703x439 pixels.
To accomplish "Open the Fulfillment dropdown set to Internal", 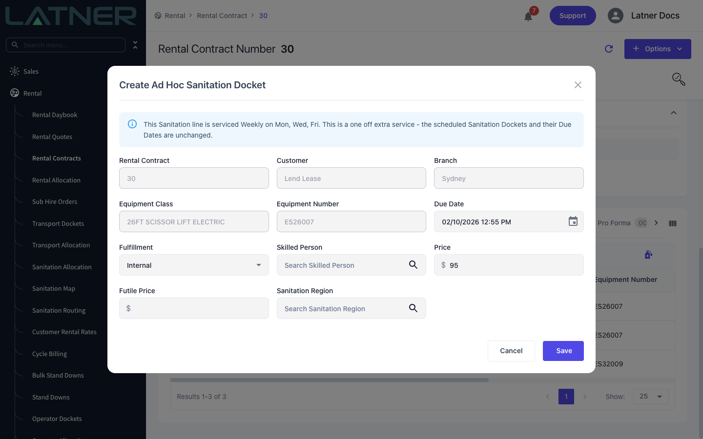I will 194,265.
